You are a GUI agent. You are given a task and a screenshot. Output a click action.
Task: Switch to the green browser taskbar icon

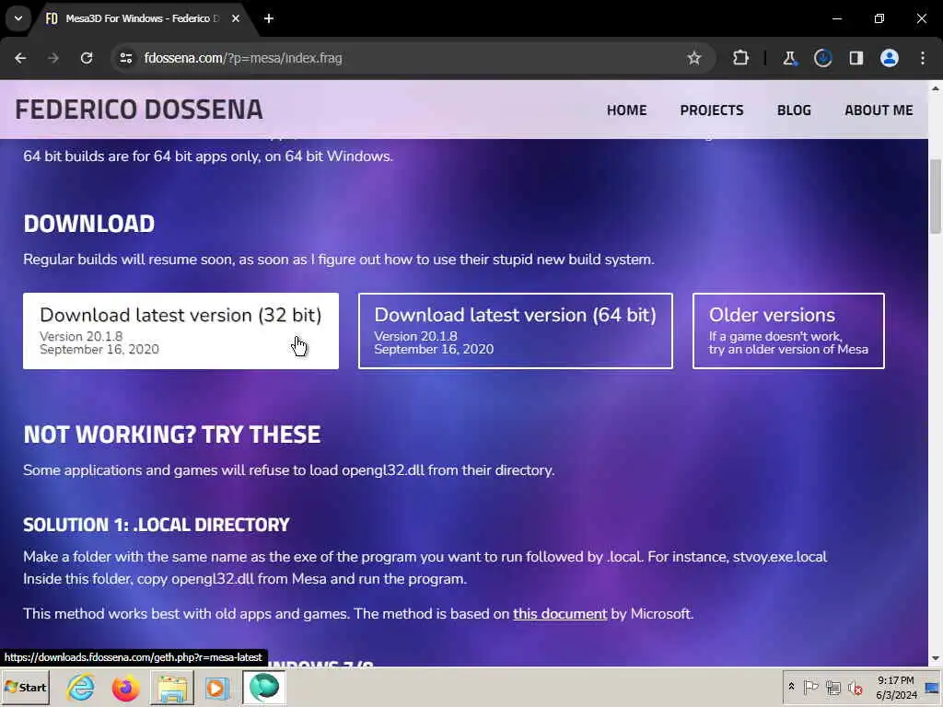(264, 688)
